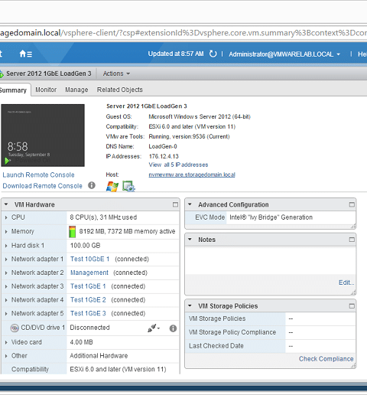
Task: Click Check Compliance link
Action: coord(326,359)
